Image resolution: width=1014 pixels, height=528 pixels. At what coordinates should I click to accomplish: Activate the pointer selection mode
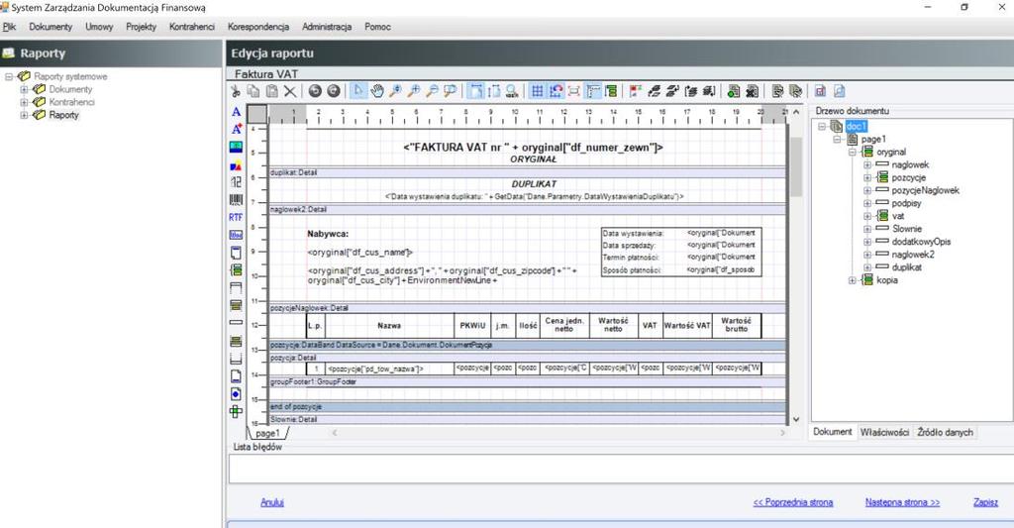tap(358, 91)
